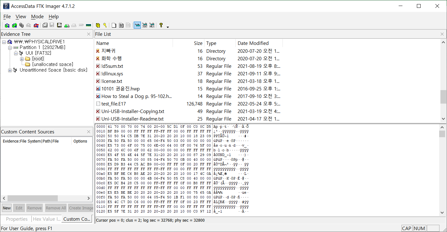
Task: Select the Uni-USB-Installer-Readme.txt file
Action: [132, 119]
